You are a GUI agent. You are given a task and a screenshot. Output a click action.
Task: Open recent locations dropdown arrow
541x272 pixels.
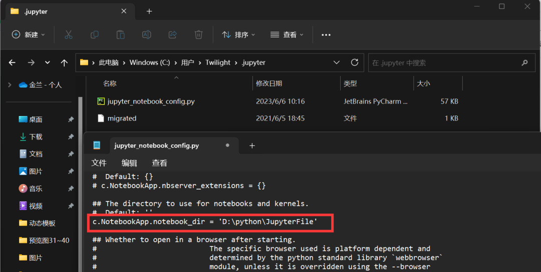coord(47,62)
